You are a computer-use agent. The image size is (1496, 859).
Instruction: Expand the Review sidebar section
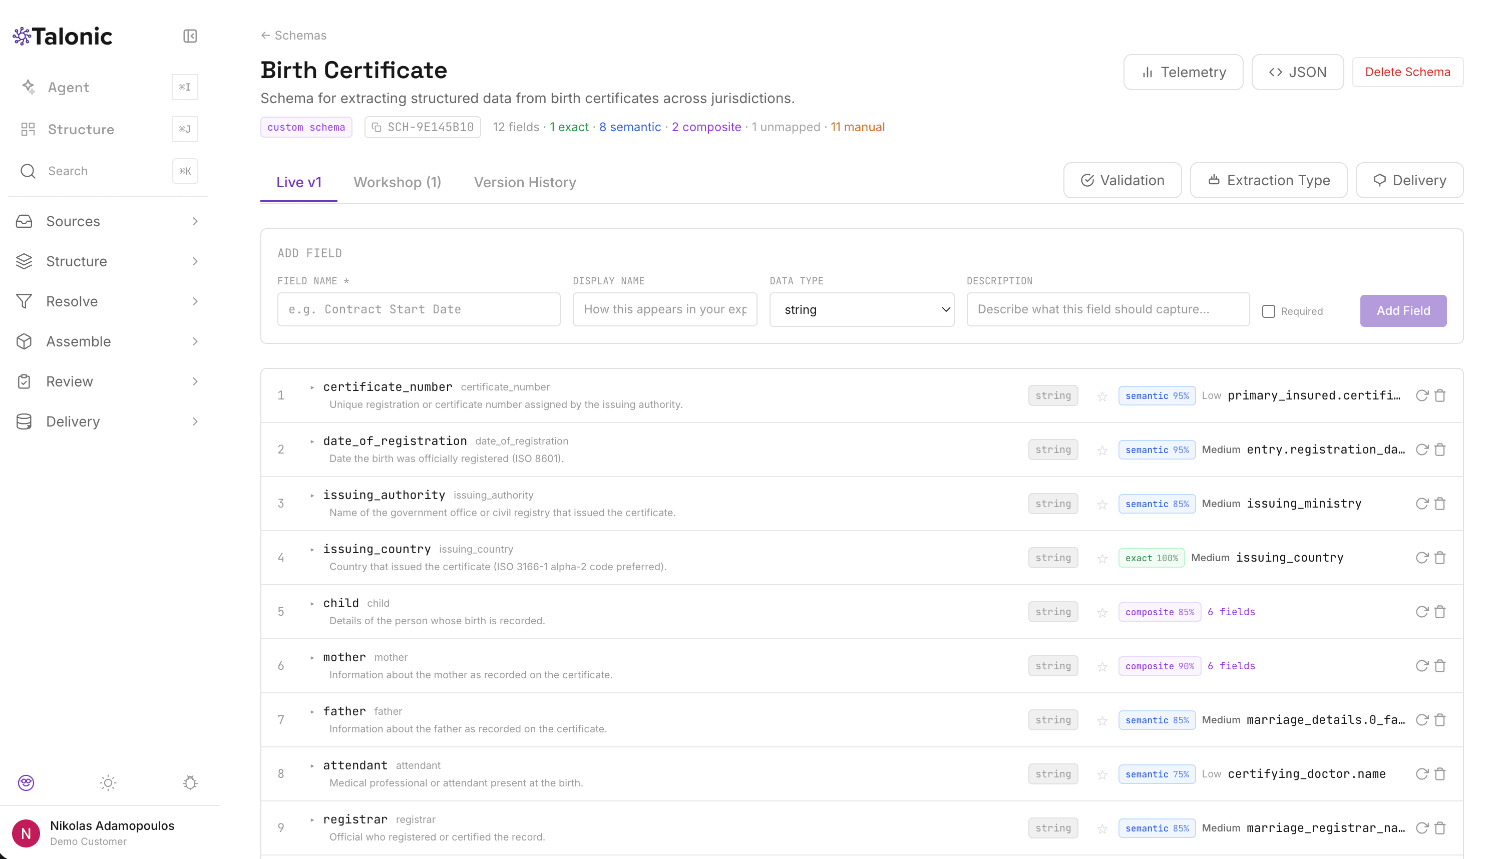pos(108,382)
